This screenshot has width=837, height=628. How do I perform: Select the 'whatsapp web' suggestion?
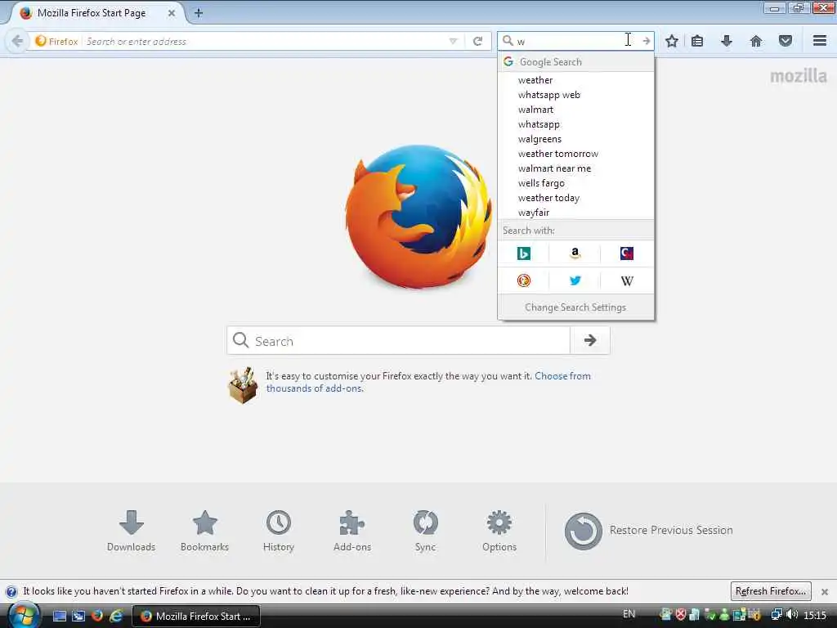[x=575, y=95]
